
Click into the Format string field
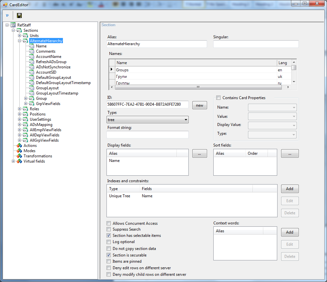[x=148, y=134]
